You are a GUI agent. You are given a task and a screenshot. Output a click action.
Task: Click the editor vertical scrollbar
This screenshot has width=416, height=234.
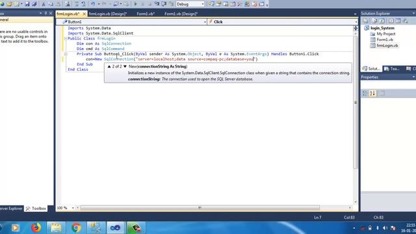[x=356, y=102]
